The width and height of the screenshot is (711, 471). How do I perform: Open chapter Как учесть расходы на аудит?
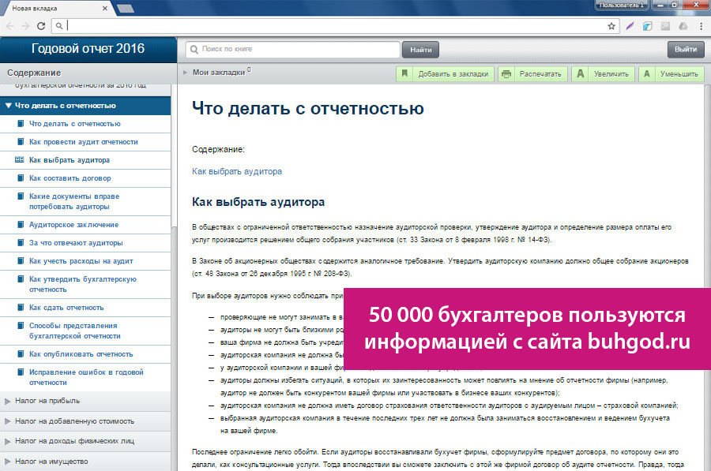pyautogui.click(x=81, y=261)
